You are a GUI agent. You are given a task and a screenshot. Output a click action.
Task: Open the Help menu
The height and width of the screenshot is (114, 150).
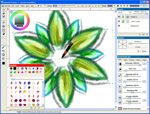coord(32,6)
